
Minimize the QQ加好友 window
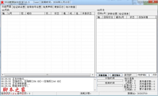coord(140,2)
